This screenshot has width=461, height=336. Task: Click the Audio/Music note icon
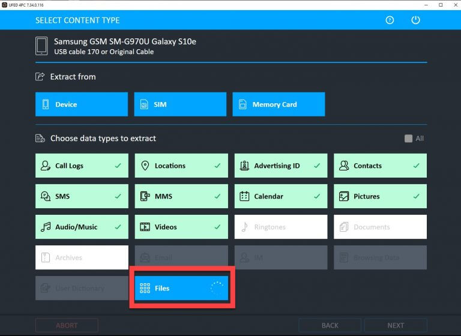coord(46,227)
